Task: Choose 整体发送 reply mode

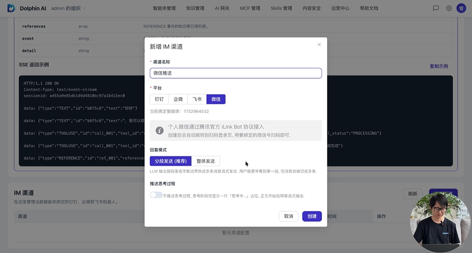Action: point(205,161)
